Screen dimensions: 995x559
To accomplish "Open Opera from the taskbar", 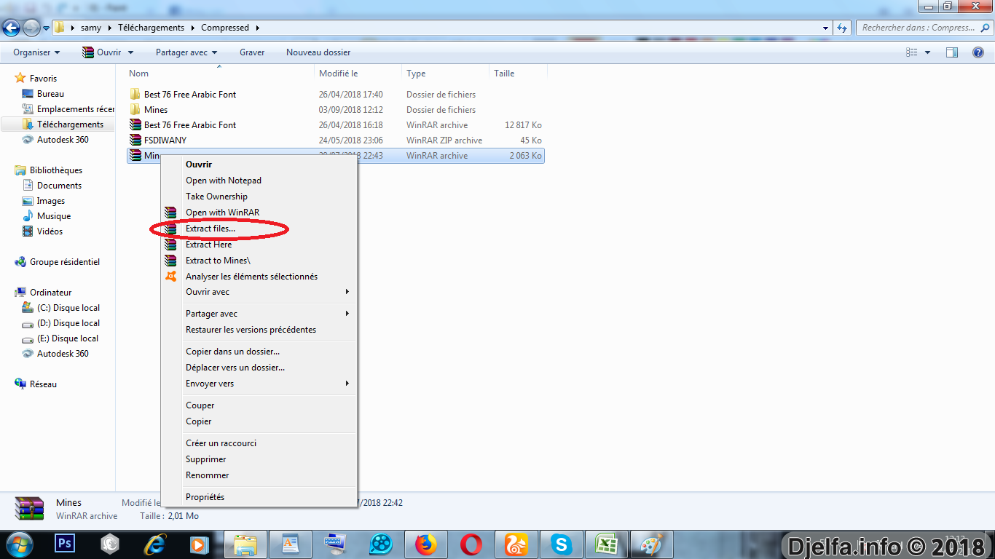I will (x=471, y=544).
